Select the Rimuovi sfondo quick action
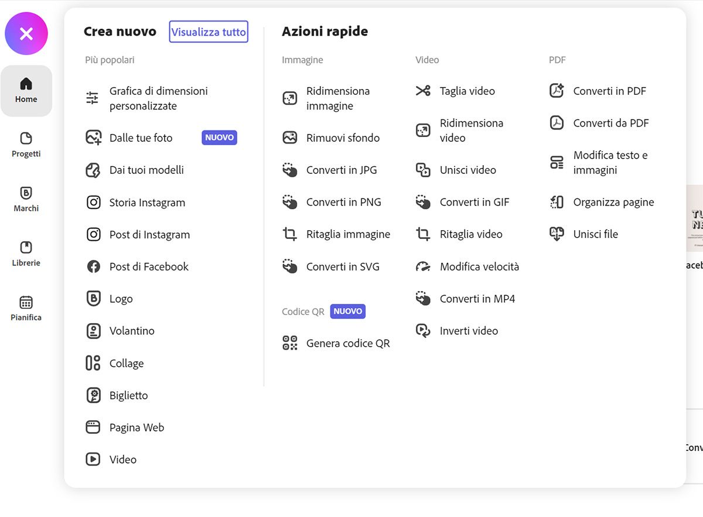 342,138
